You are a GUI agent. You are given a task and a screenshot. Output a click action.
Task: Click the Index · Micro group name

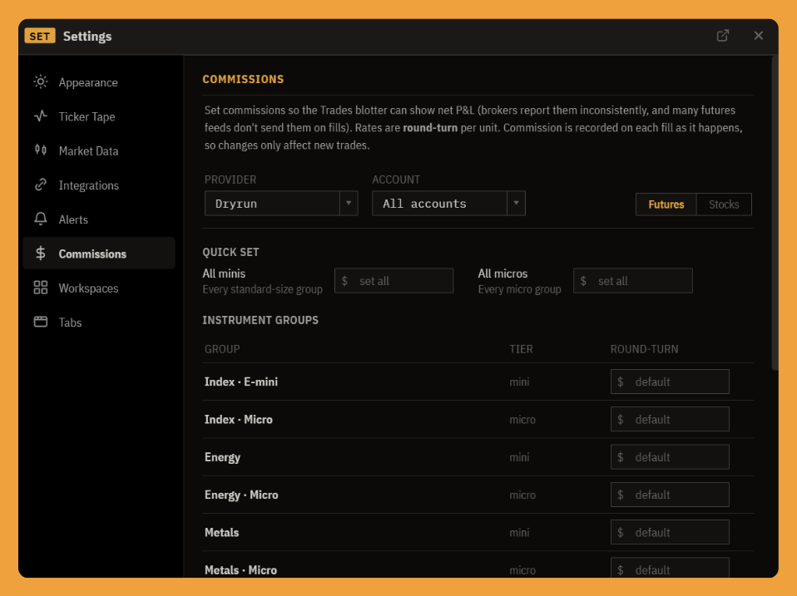tap(239, 419)
